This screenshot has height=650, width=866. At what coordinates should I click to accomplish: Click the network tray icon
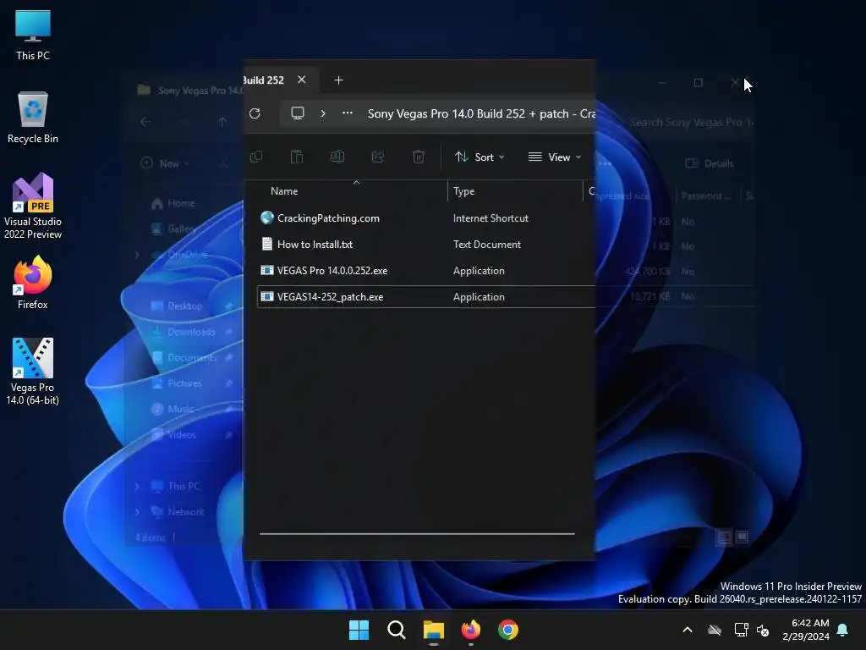tap(741, 630)
